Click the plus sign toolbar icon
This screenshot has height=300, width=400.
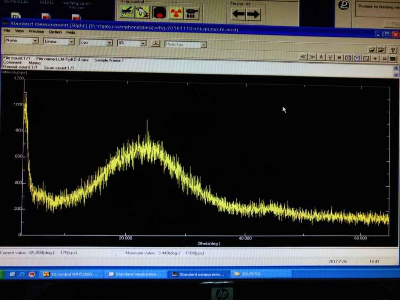375,59
